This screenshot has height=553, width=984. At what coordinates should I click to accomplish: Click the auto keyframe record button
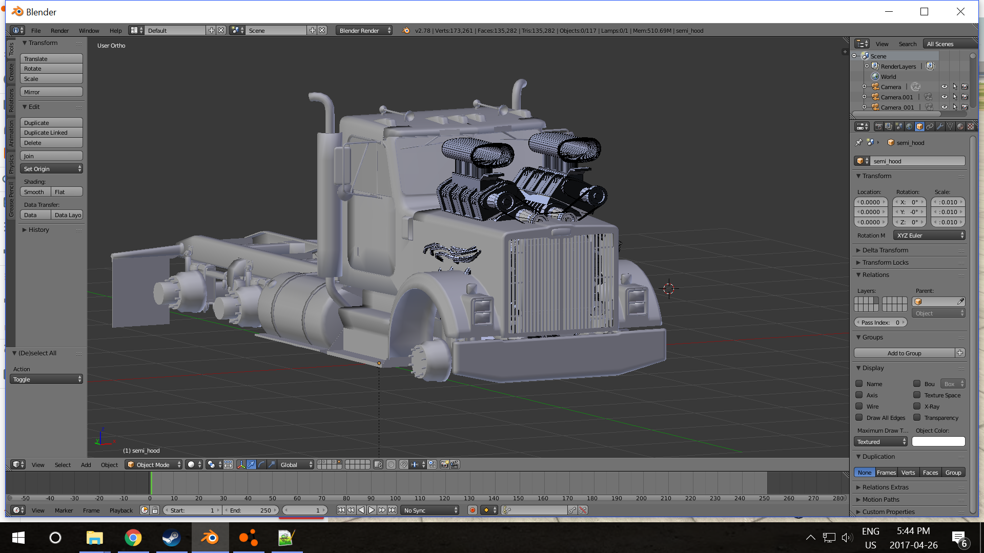pyautogui.click(x=473, y=510)
